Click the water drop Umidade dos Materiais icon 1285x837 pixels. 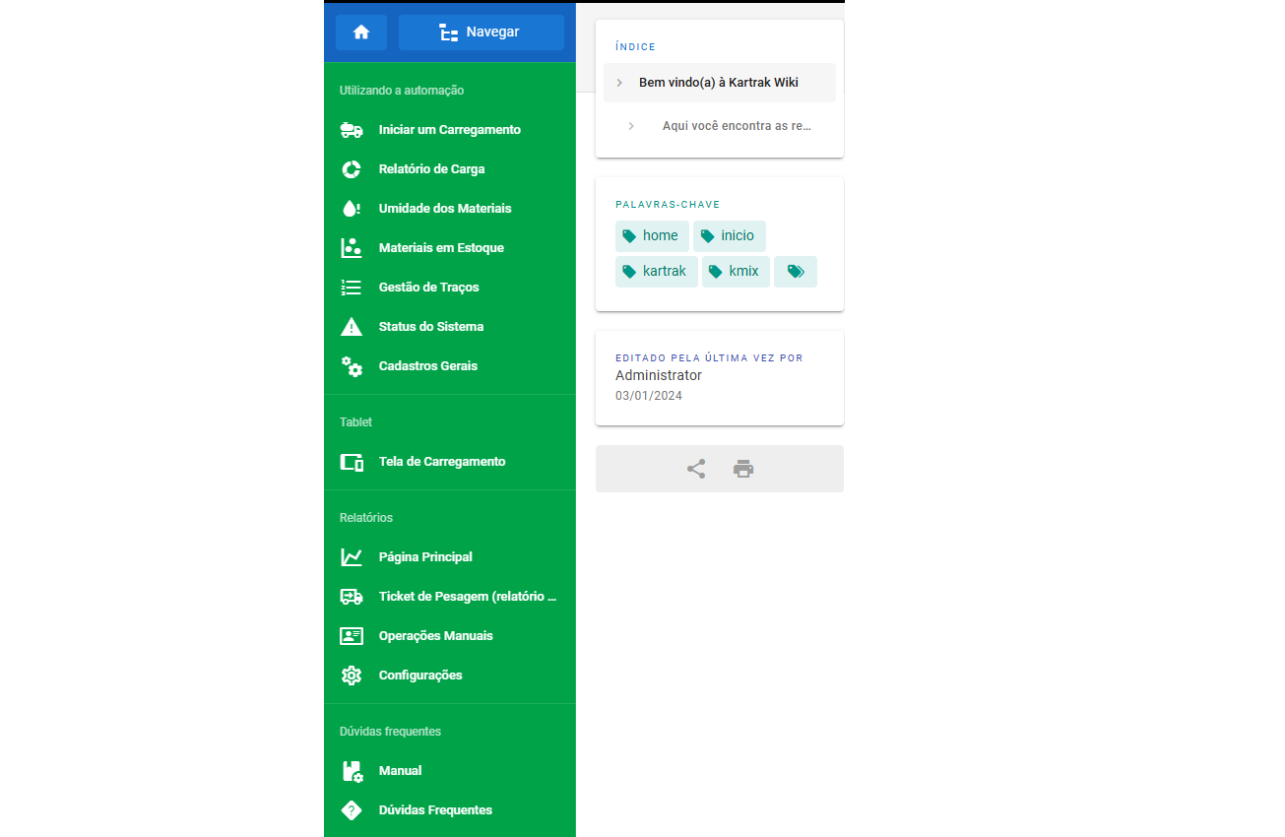352,209
